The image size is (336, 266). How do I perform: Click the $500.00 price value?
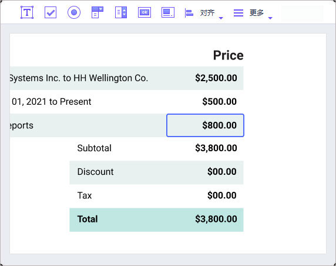click(220, 102)
